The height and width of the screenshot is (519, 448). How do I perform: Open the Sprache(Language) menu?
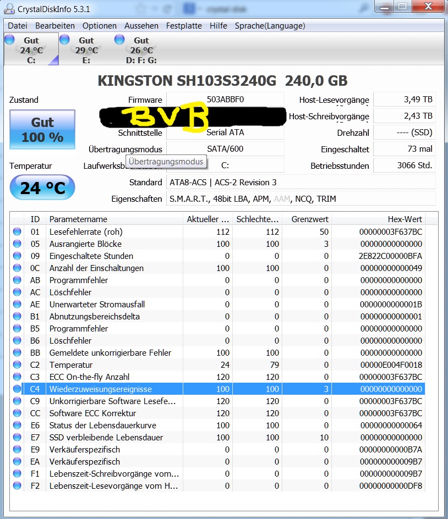(270, 26)
